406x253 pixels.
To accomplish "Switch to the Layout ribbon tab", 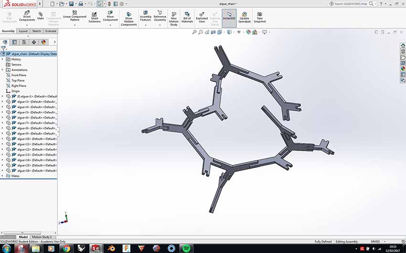I will [23, 31].
